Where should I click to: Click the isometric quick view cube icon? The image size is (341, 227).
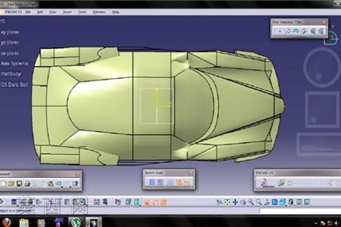pos(282,202)
